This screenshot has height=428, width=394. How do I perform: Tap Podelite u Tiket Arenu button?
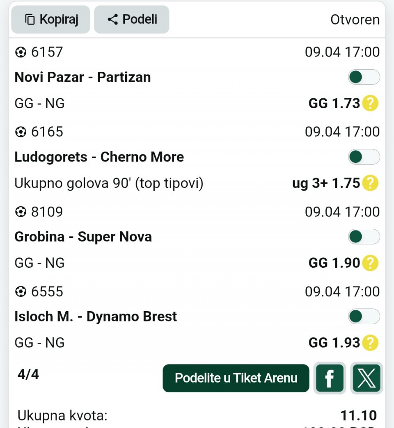(236, 378)
